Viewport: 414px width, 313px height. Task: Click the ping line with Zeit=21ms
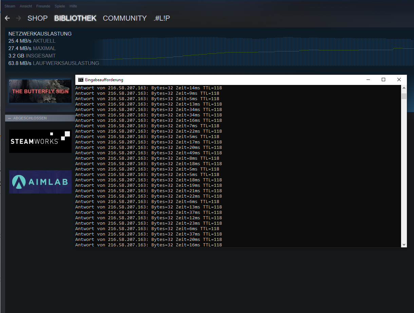coord(149,191)
